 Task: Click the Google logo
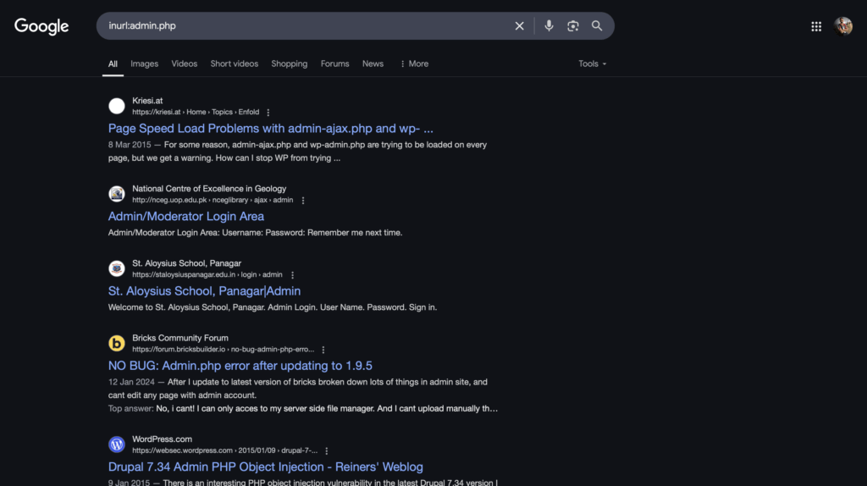41,26
